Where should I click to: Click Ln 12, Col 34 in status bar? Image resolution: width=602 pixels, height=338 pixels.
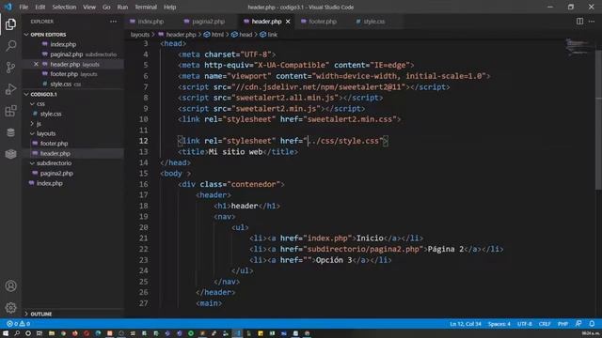466,324
